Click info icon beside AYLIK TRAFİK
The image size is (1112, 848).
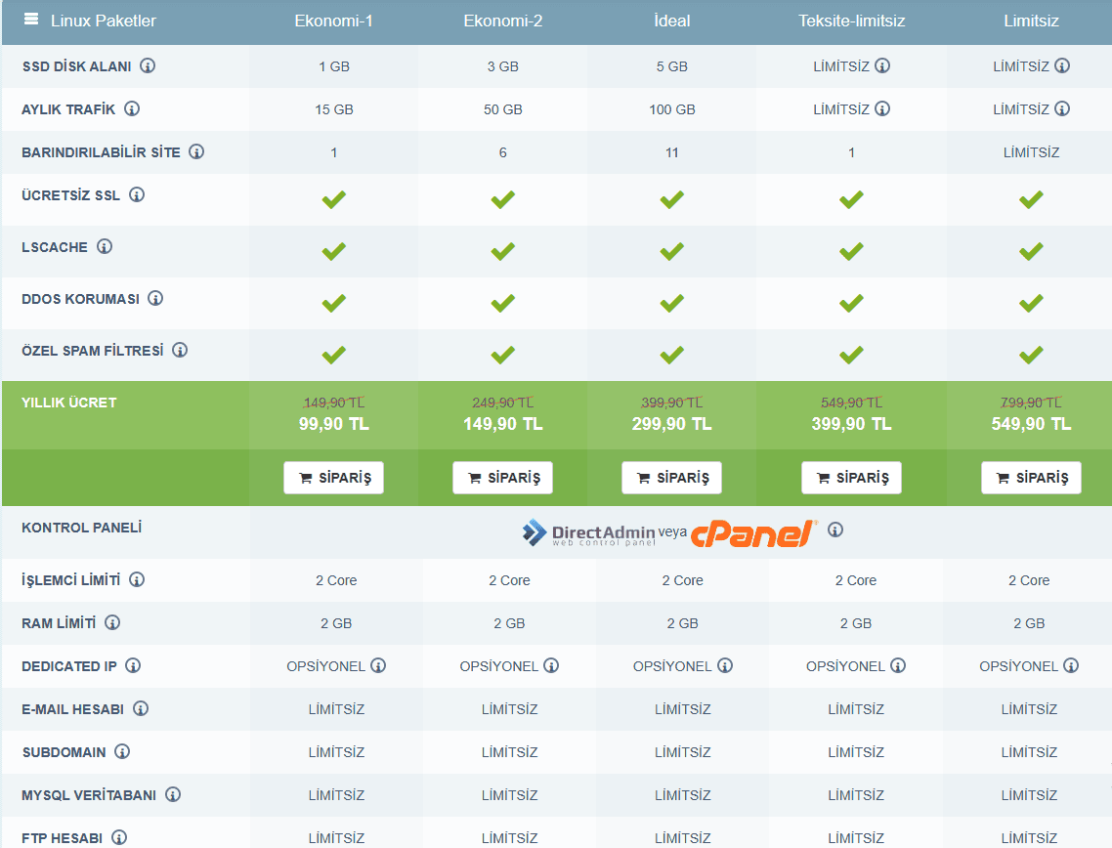pos(132,109)
